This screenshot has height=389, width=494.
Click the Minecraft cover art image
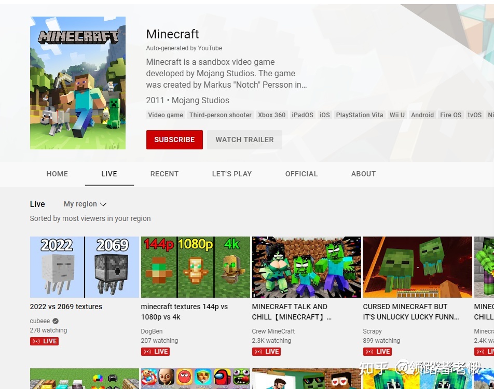[78, 83]
